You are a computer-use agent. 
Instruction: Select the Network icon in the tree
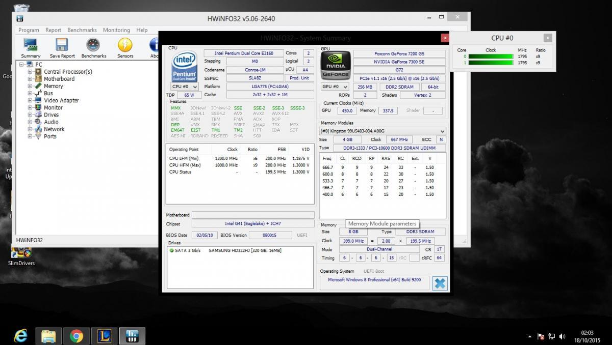point(38,129)
